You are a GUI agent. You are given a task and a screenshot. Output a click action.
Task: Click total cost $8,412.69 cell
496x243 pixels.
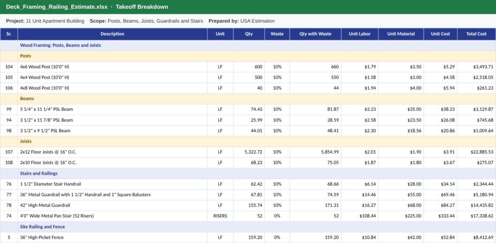[x=477, y=237]
